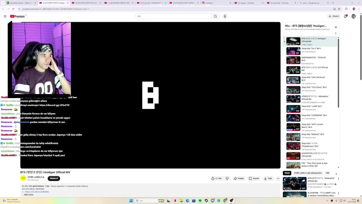
Task: Open HYBE LABELS channel avatar
Action: coord(23,178)
